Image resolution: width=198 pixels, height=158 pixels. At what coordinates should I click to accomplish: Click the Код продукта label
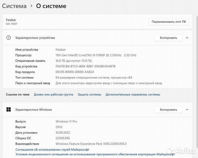coord(25,72)
